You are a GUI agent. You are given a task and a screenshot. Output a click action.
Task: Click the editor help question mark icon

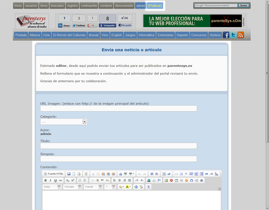(x=148, y=187)
